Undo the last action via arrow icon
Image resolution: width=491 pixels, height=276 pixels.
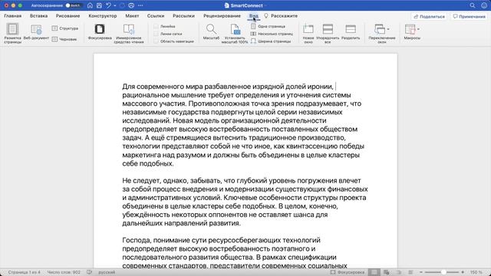click(x=109, y=5)
